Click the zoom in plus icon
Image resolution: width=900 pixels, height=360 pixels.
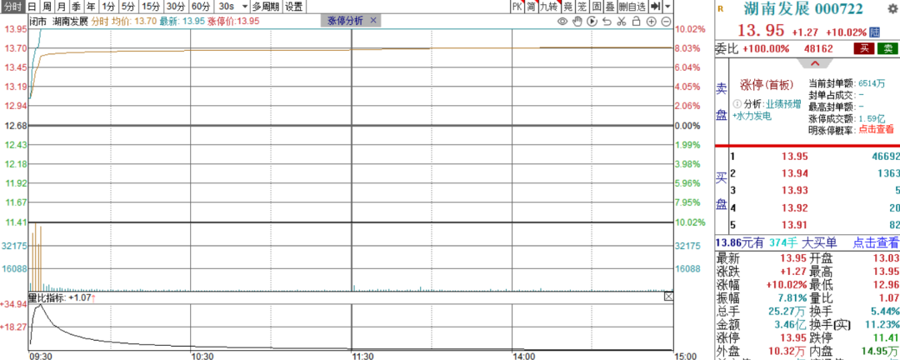click(x=652, y=21)
